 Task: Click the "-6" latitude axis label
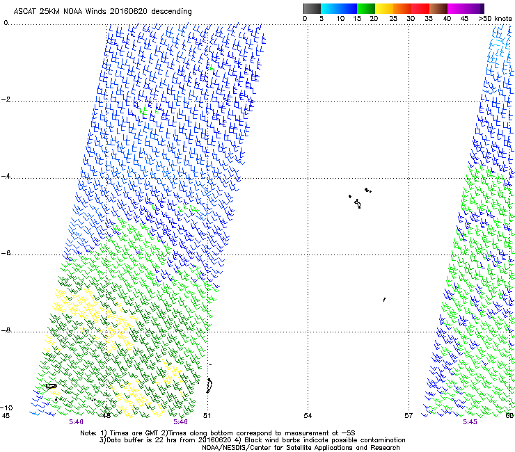pos(6,253)
